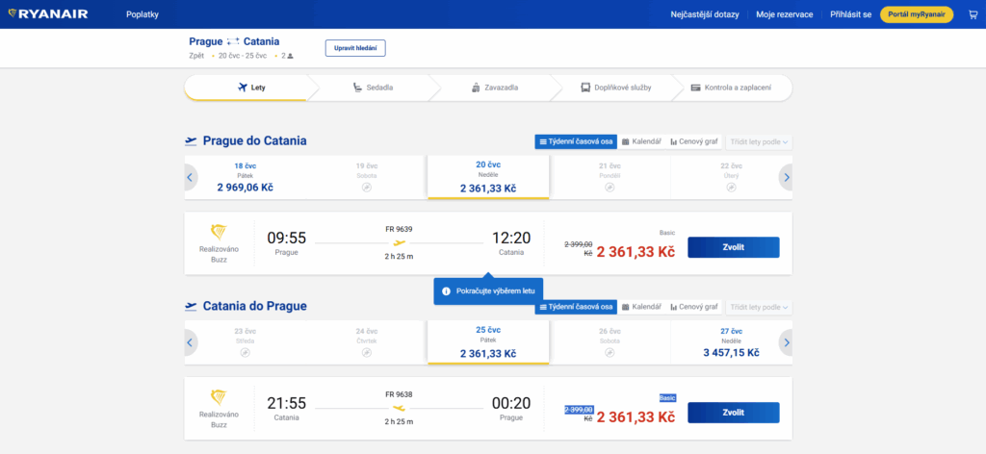
Task: Open Moje rezervace link
Action: coord(784,14)
